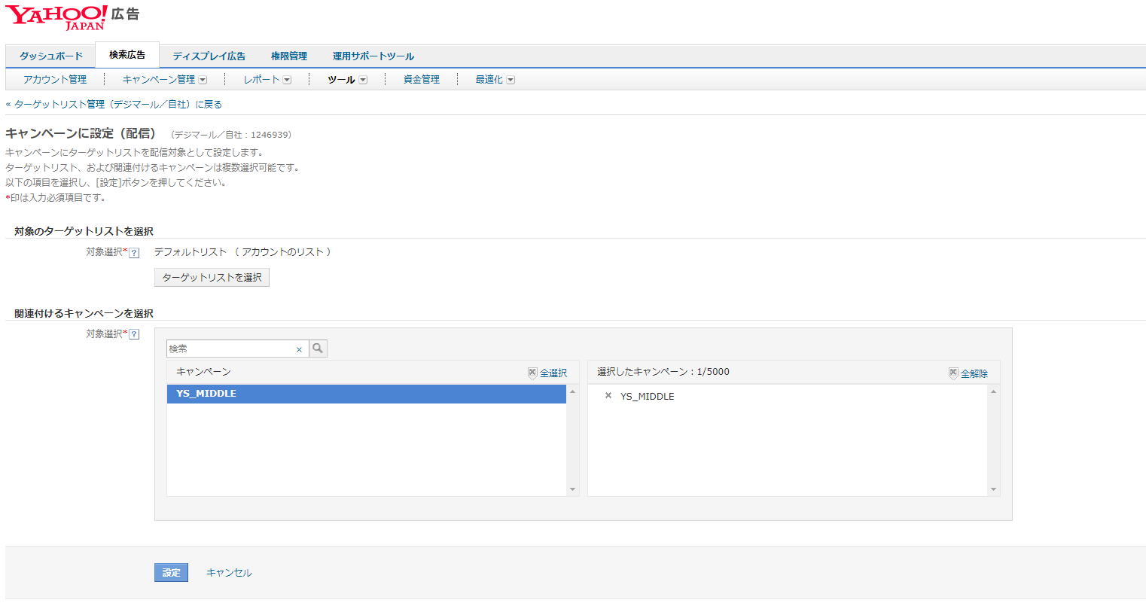
Task: Open the 運用サポートツール tab
Action: (373, 56)
